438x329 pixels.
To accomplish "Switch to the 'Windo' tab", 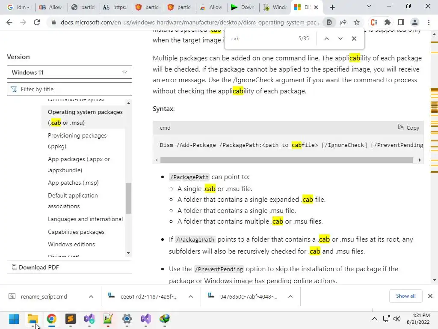I will pos(275,7).
